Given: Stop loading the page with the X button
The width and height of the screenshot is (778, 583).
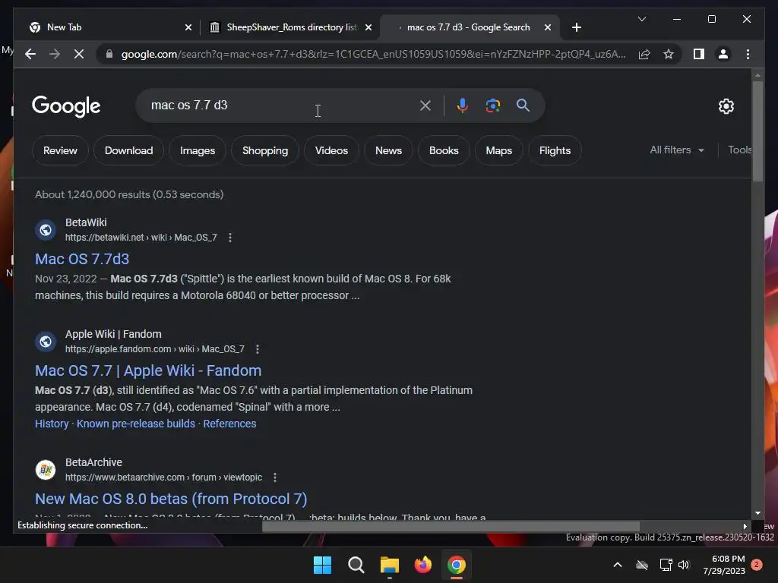Looking at the screenshot, I should (79, 54).
